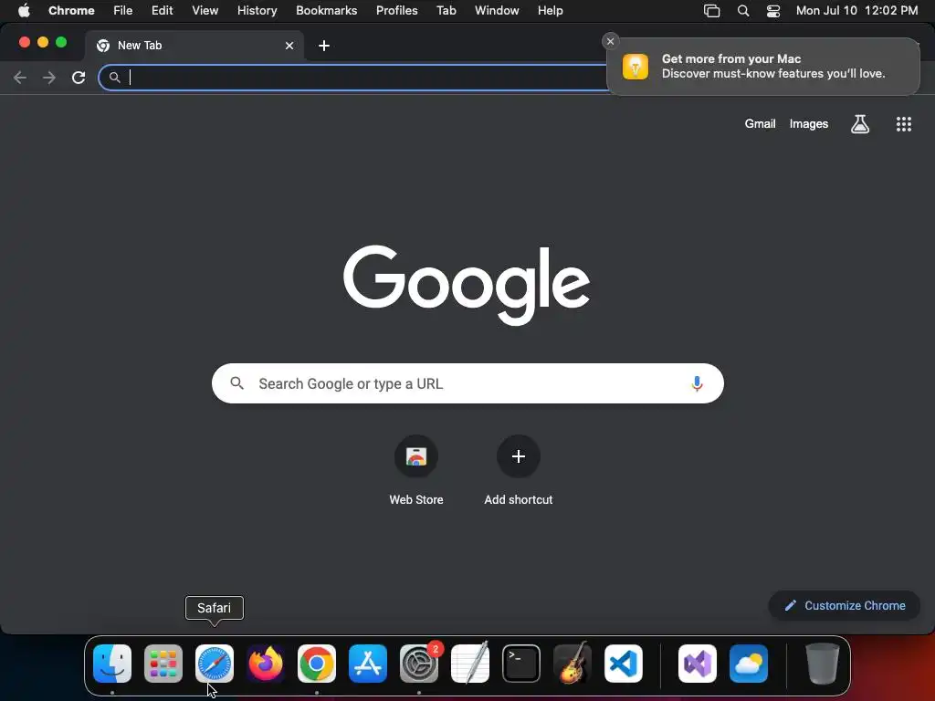Launch Safari from the dock
Screen dimensions: 935x701
[x=215, y=664]
